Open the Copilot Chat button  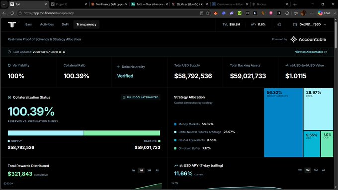[x=324, y=13]
